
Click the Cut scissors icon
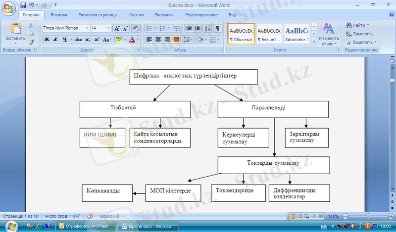click(x=31, y=25)
